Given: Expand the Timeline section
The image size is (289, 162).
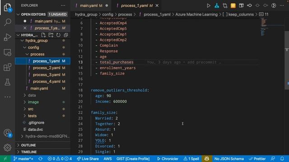Looking at the screenshot, I should point(18,152).
